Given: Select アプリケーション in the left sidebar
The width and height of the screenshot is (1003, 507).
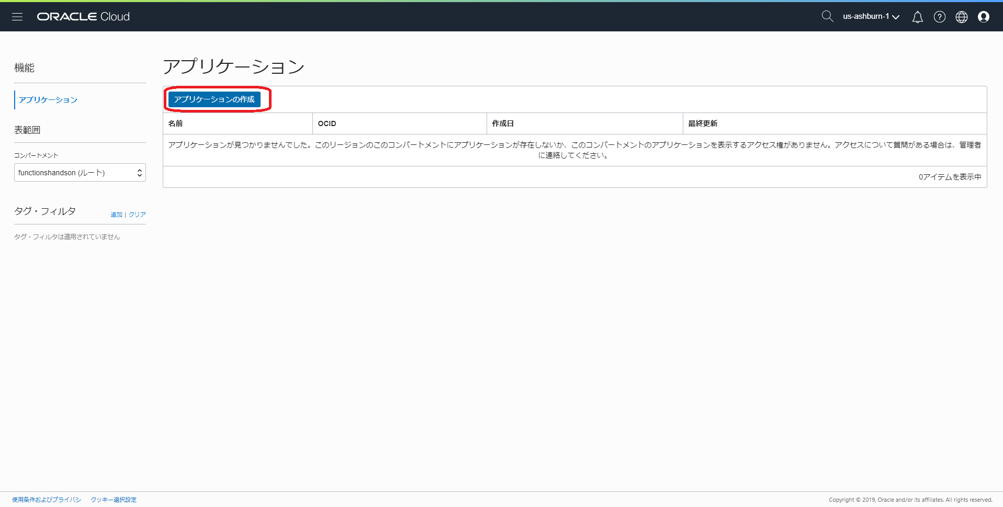Looking at the screenshot, I should pos(48,100).
